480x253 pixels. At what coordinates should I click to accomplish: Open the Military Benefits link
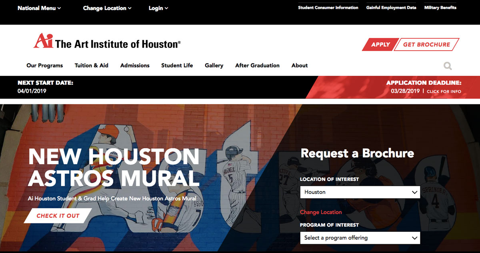coord(440,8)
